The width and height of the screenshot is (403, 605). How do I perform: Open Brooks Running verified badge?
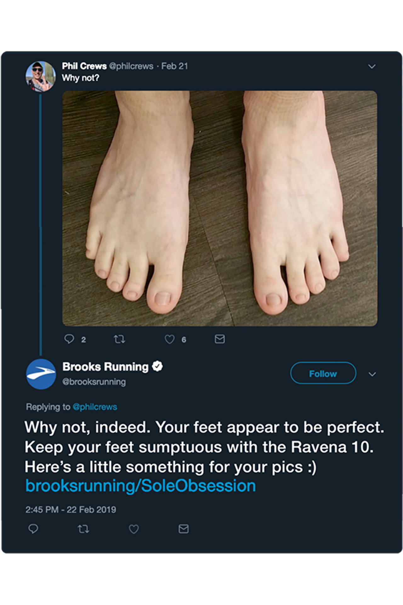[x=157, y=366]
